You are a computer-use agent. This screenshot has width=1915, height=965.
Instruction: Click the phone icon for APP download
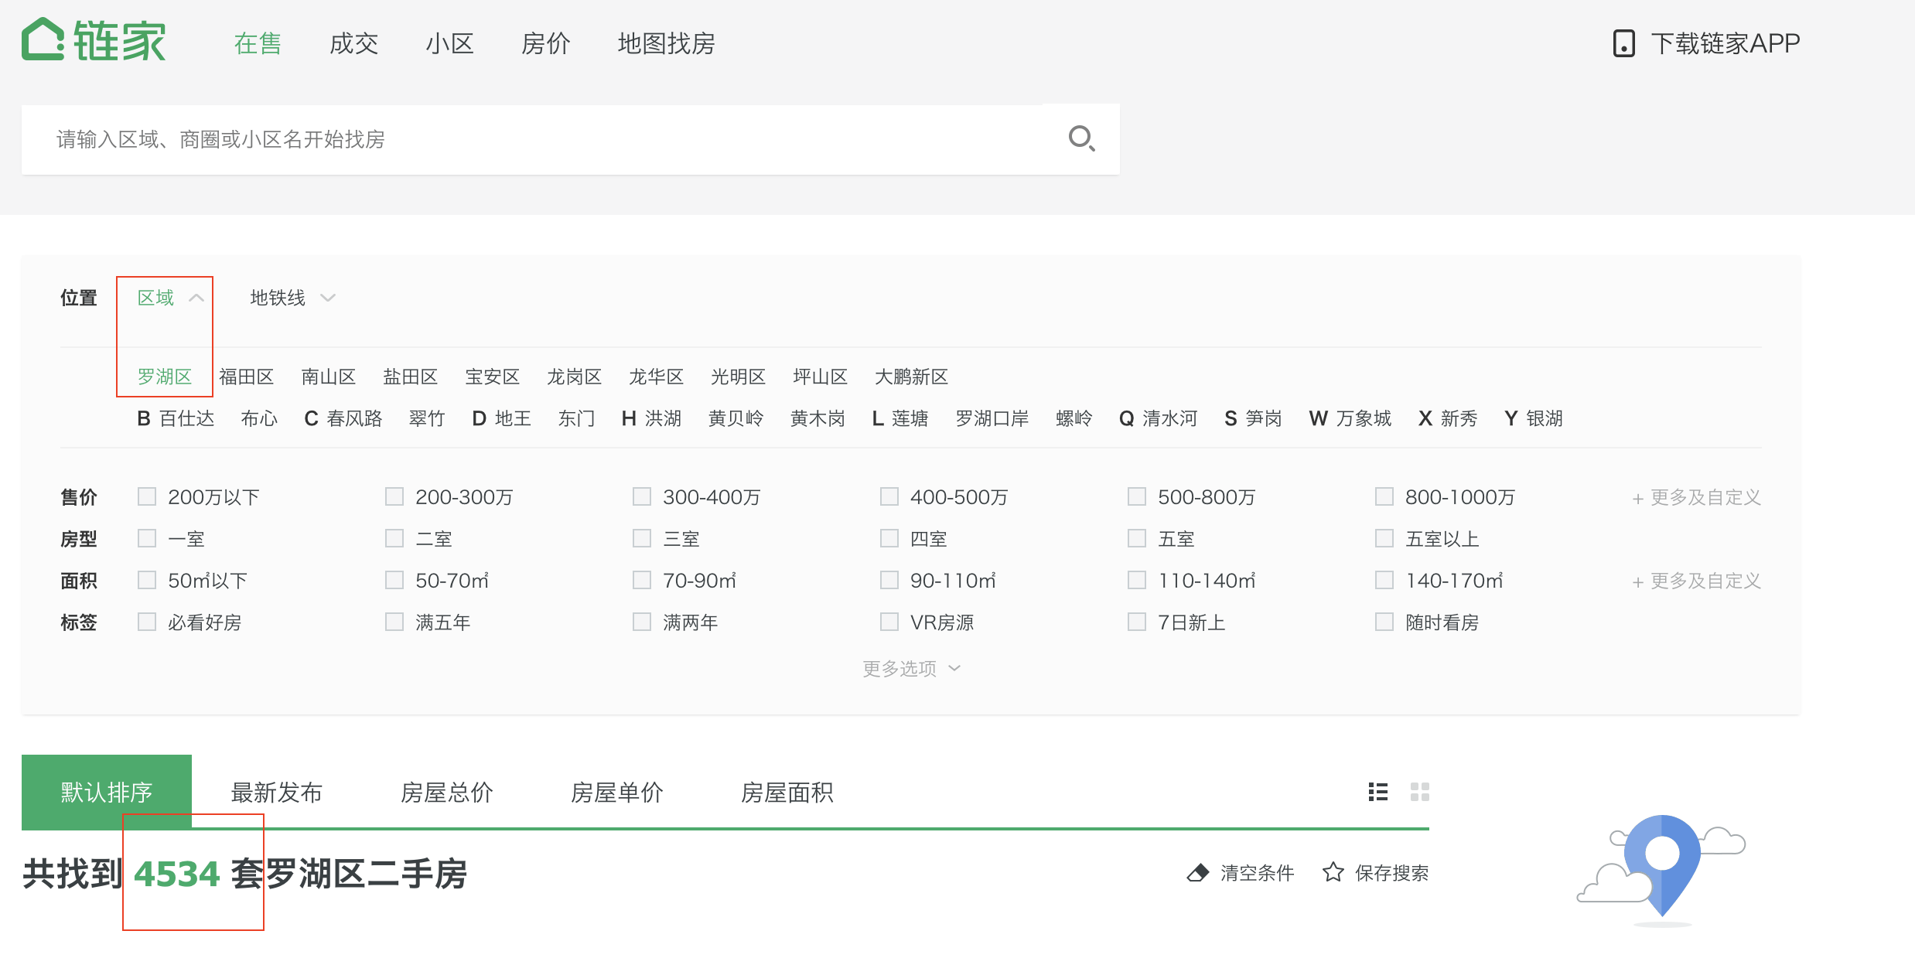pyautogui.click(x=1623, y=43)
